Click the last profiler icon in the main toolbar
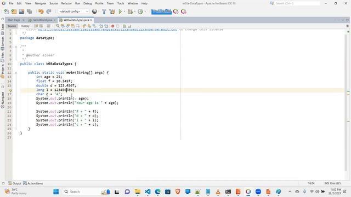 pyautogui.click(x=184, y=11)
